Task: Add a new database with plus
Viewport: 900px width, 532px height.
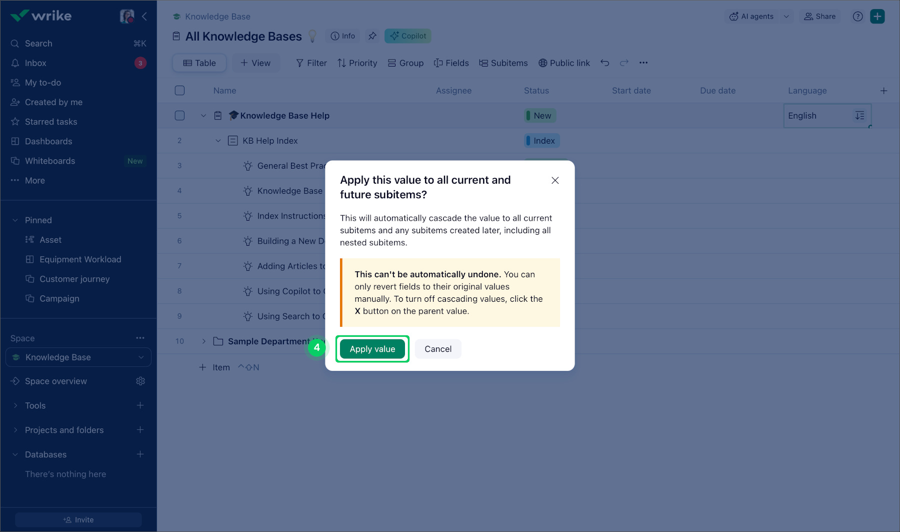Action: point(140,454)
